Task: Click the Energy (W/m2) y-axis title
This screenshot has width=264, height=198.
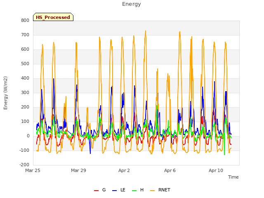Action: pyautogui.click(x=5, y=93)
